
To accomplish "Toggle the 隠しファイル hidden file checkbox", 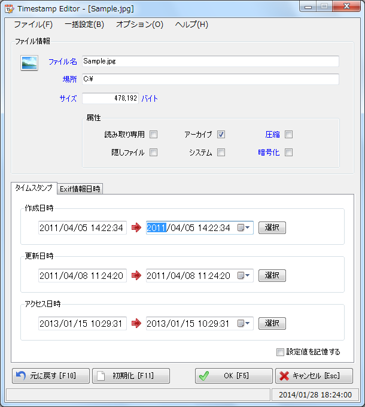I will pos(154,153).
